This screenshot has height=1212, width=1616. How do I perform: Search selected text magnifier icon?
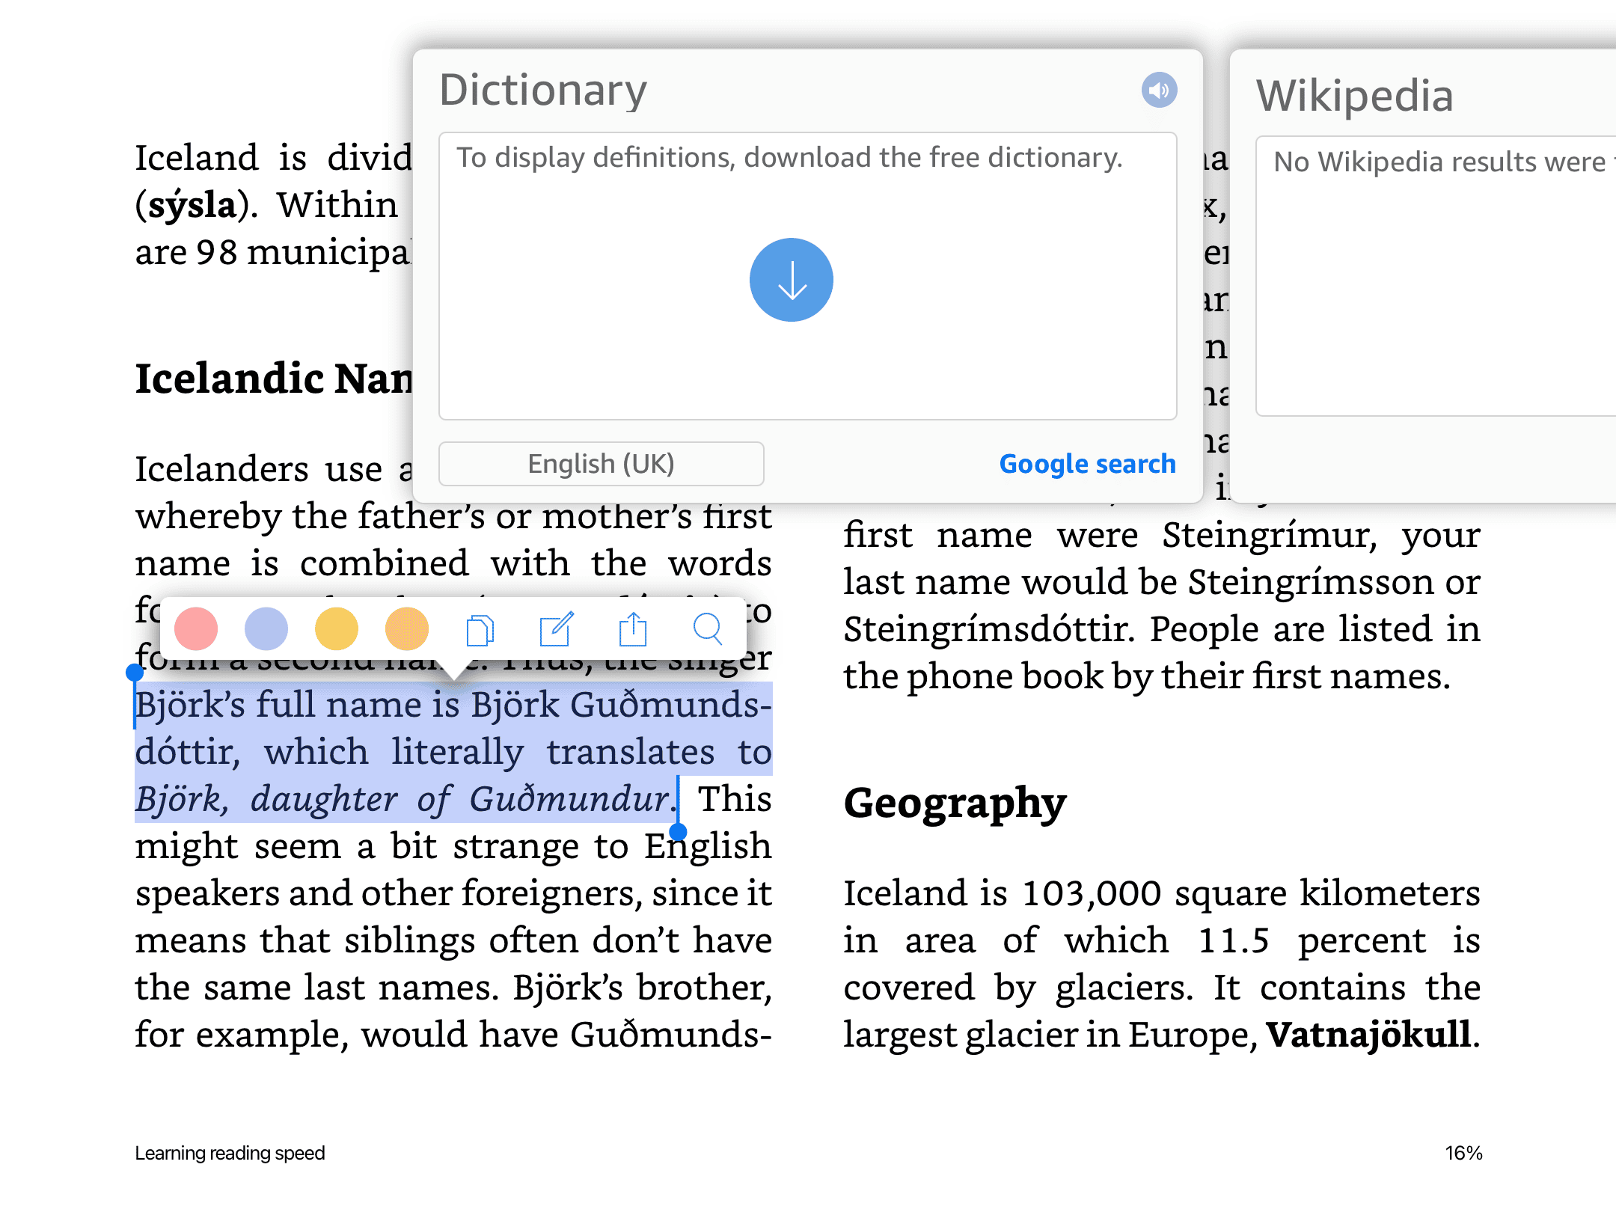point(708,629)
